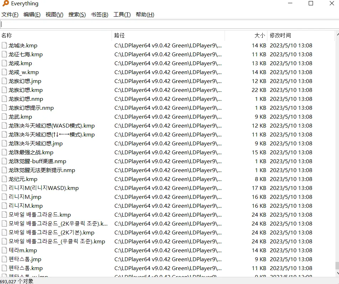Minimize the Everything window
Viewport: 339px width, 284px height.
click(290, 3)
